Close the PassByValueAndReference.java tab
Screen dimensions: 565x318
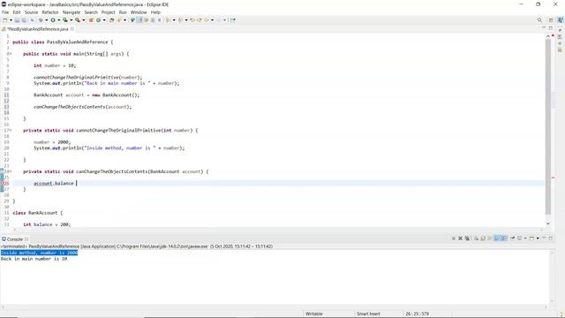[72, 29]
